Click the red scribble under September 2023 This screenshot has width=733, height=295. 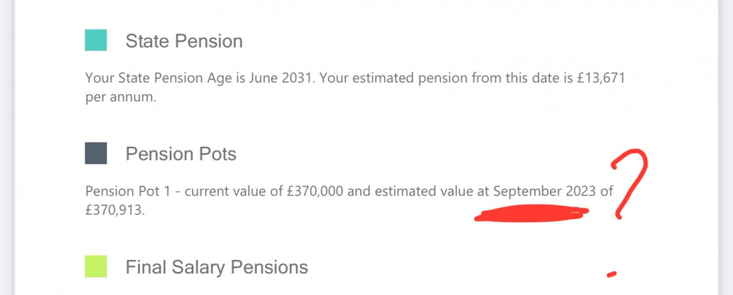tap(531, 214)
